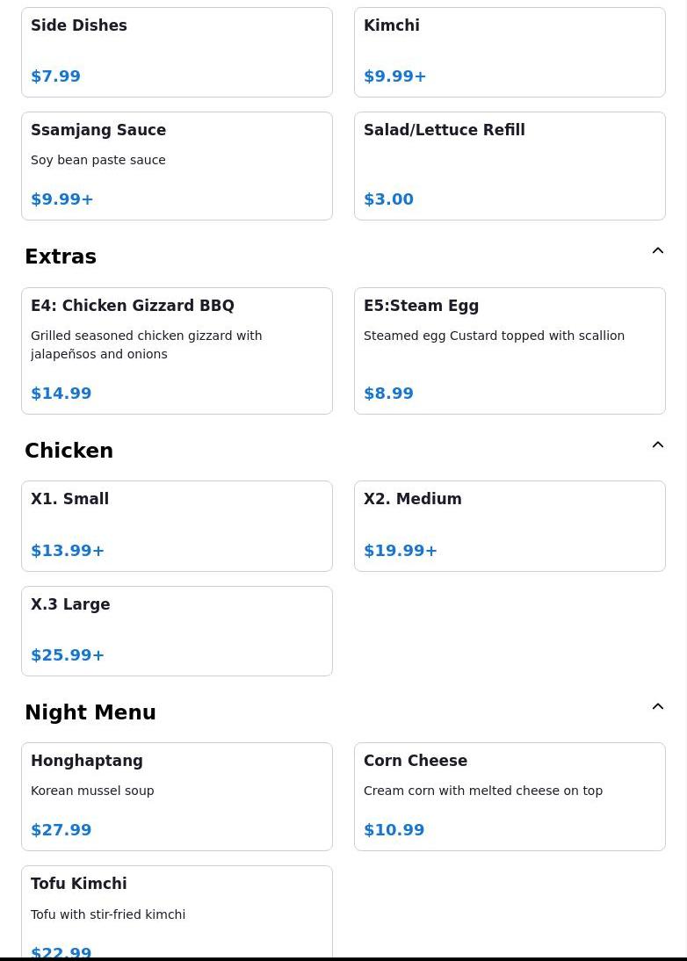
Task: Open E4: Chicken Gizzard BBQ item
Action: 177,350
